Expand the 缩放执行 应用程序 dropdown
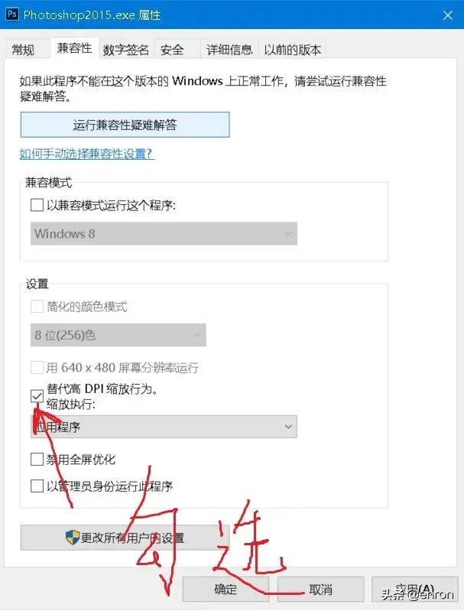Image resolution: width=464 pixels, height=611 pixels. pyautogui.click(x=164, y=427)
